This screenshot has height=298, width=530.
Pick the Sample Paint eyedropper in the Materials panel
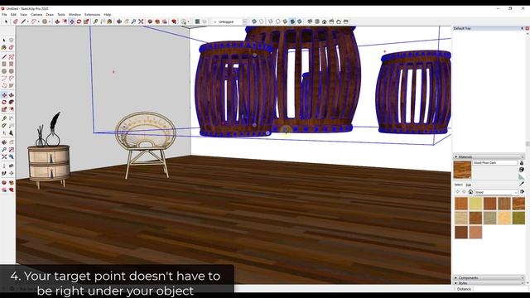522,184
